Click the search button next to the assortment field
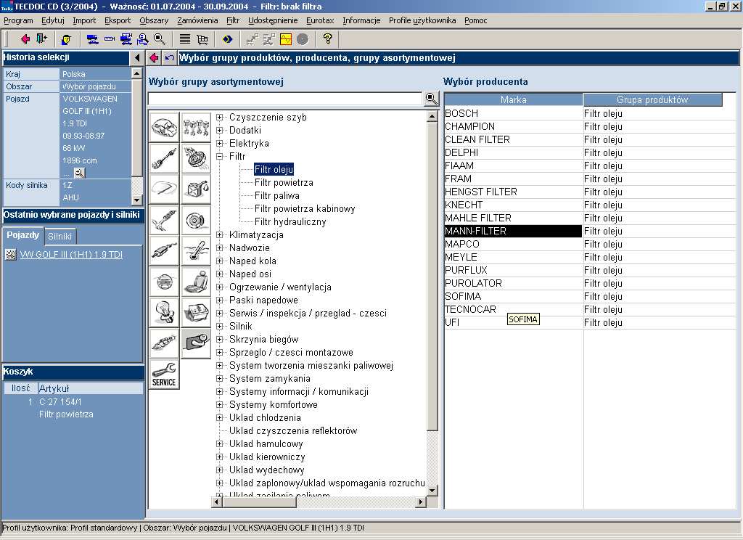This screenshot has height=540, width=743. 431,99
